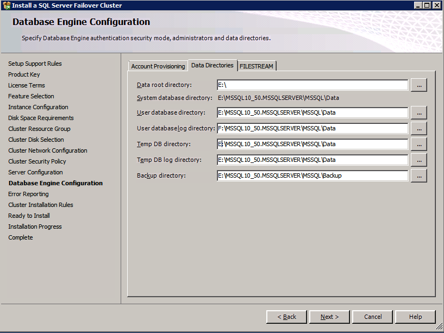
Task: Browse for Data root directory
Action: click(x=419, y=85)
